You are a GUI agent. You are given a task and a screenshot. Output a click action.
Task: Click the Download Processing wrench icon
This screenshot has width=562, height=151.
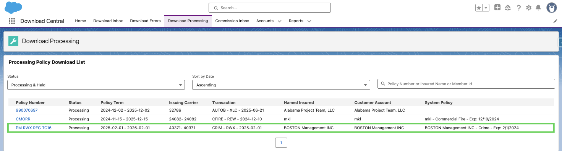pyautogui.click(x=13, y=41)
